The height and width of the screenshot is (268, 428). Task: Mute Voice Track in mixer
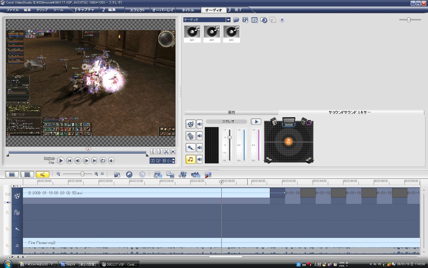click(199, 148)
